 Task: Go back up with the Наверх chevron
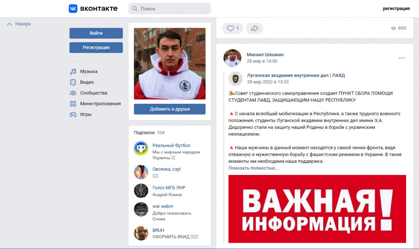coord(19,24)
